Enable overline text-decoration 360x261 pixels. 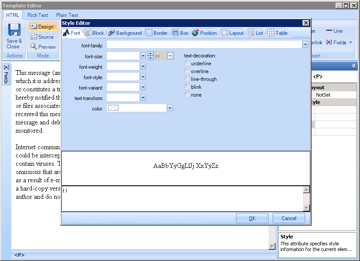(x=187, y=70)
